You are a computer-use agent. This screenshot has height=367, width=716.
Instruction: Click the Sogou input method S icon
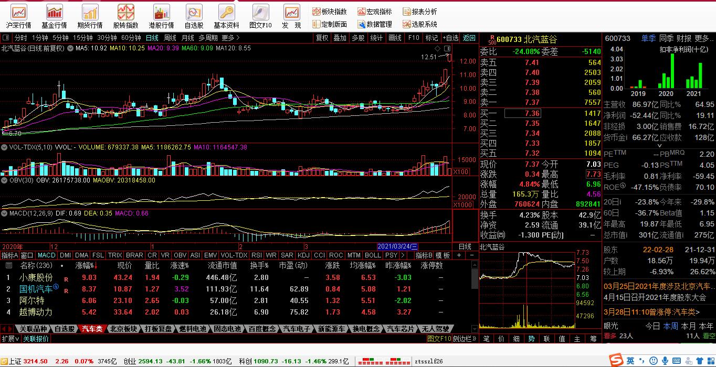click(x=616, y=360)
